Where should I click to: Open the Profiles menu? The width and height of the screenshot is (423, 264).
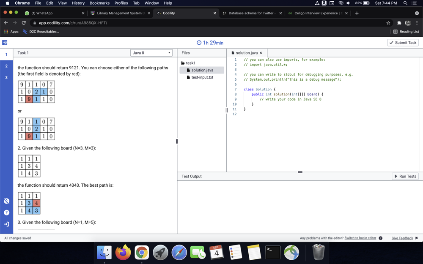click(x=121, y=3)
